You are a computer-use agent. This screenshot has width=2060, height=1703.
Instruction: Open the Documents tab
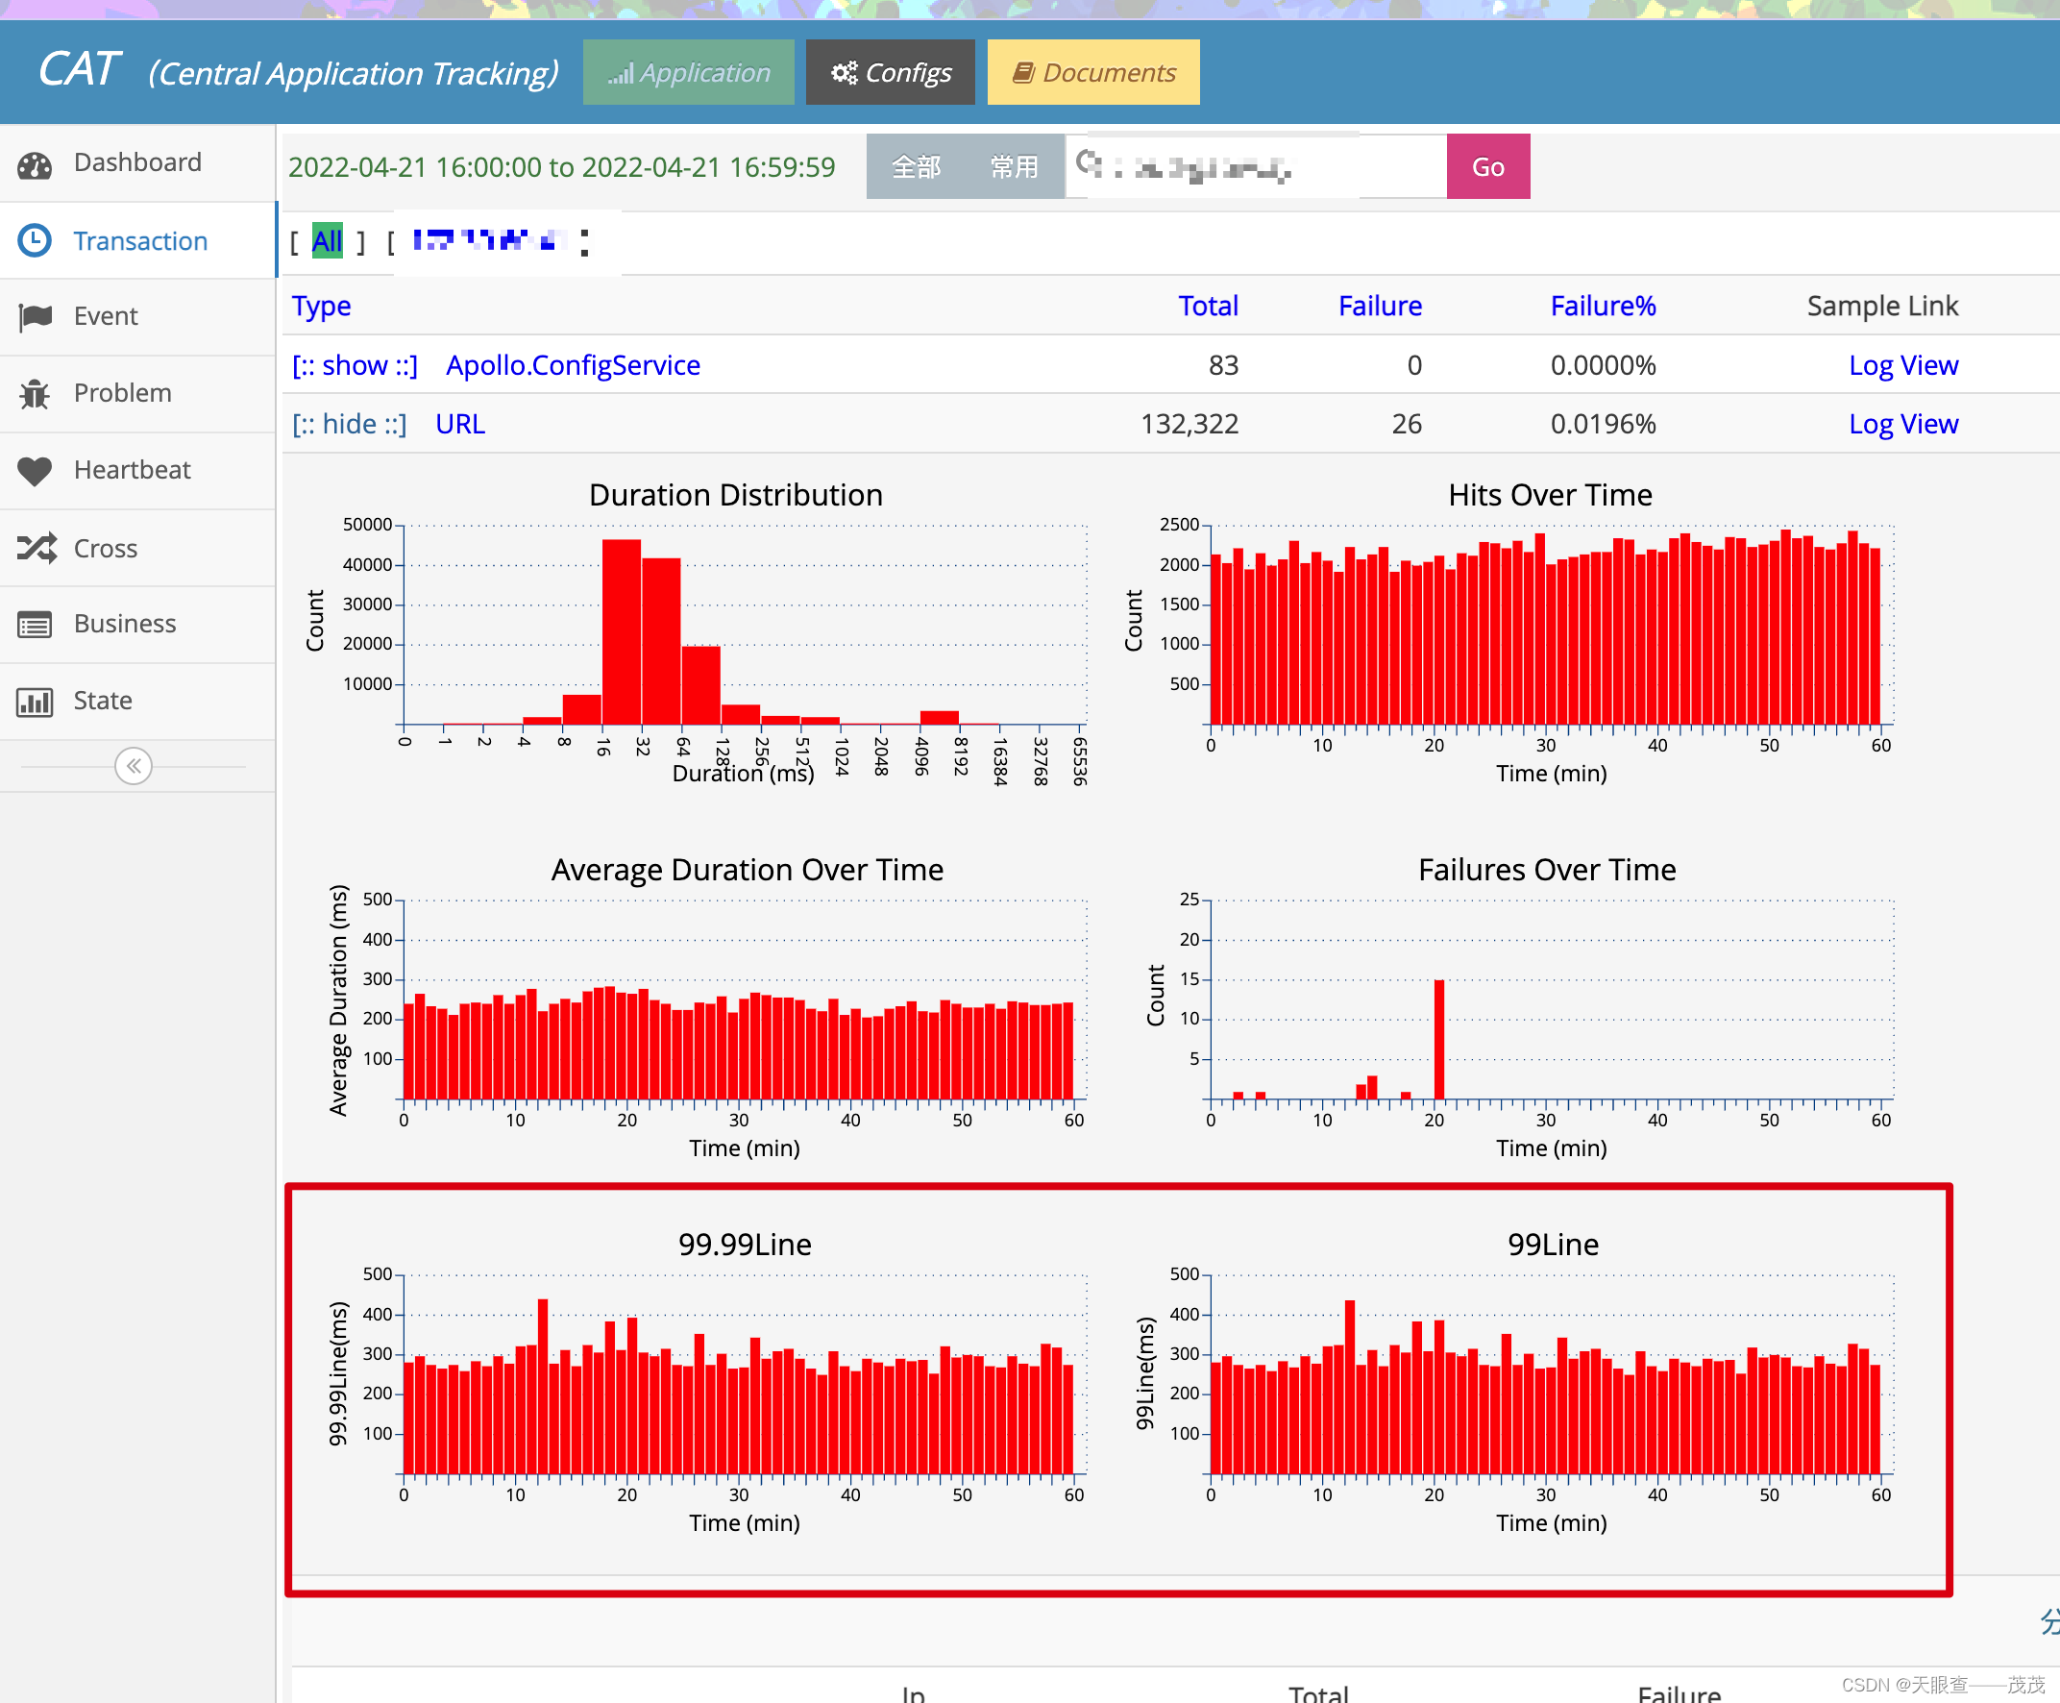coord(1093,73)
